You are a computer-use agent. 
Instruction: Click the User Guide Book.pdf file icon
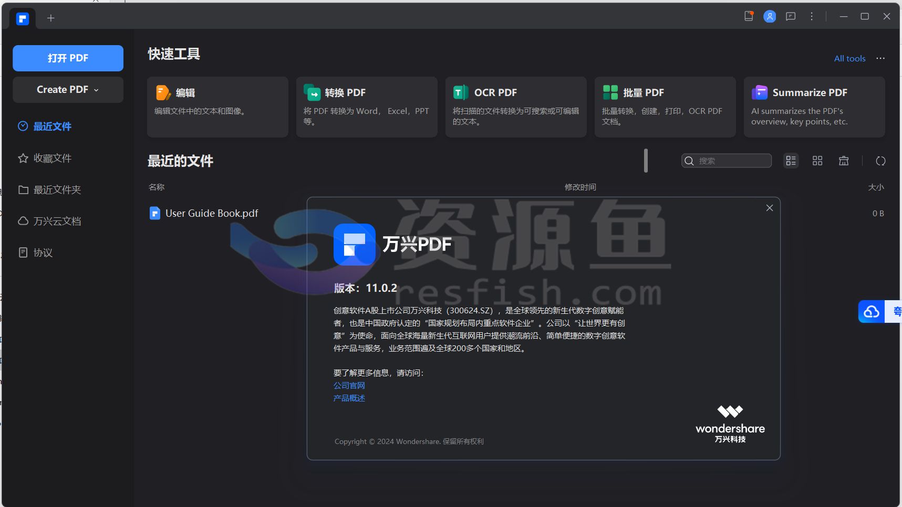click(x=154, y=213)
